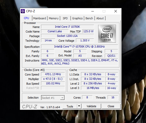Click the Specification field i7-10700K CPU @ 3.80GHz
Viewport: 146px width, 123px height.
tap(79, 47)
